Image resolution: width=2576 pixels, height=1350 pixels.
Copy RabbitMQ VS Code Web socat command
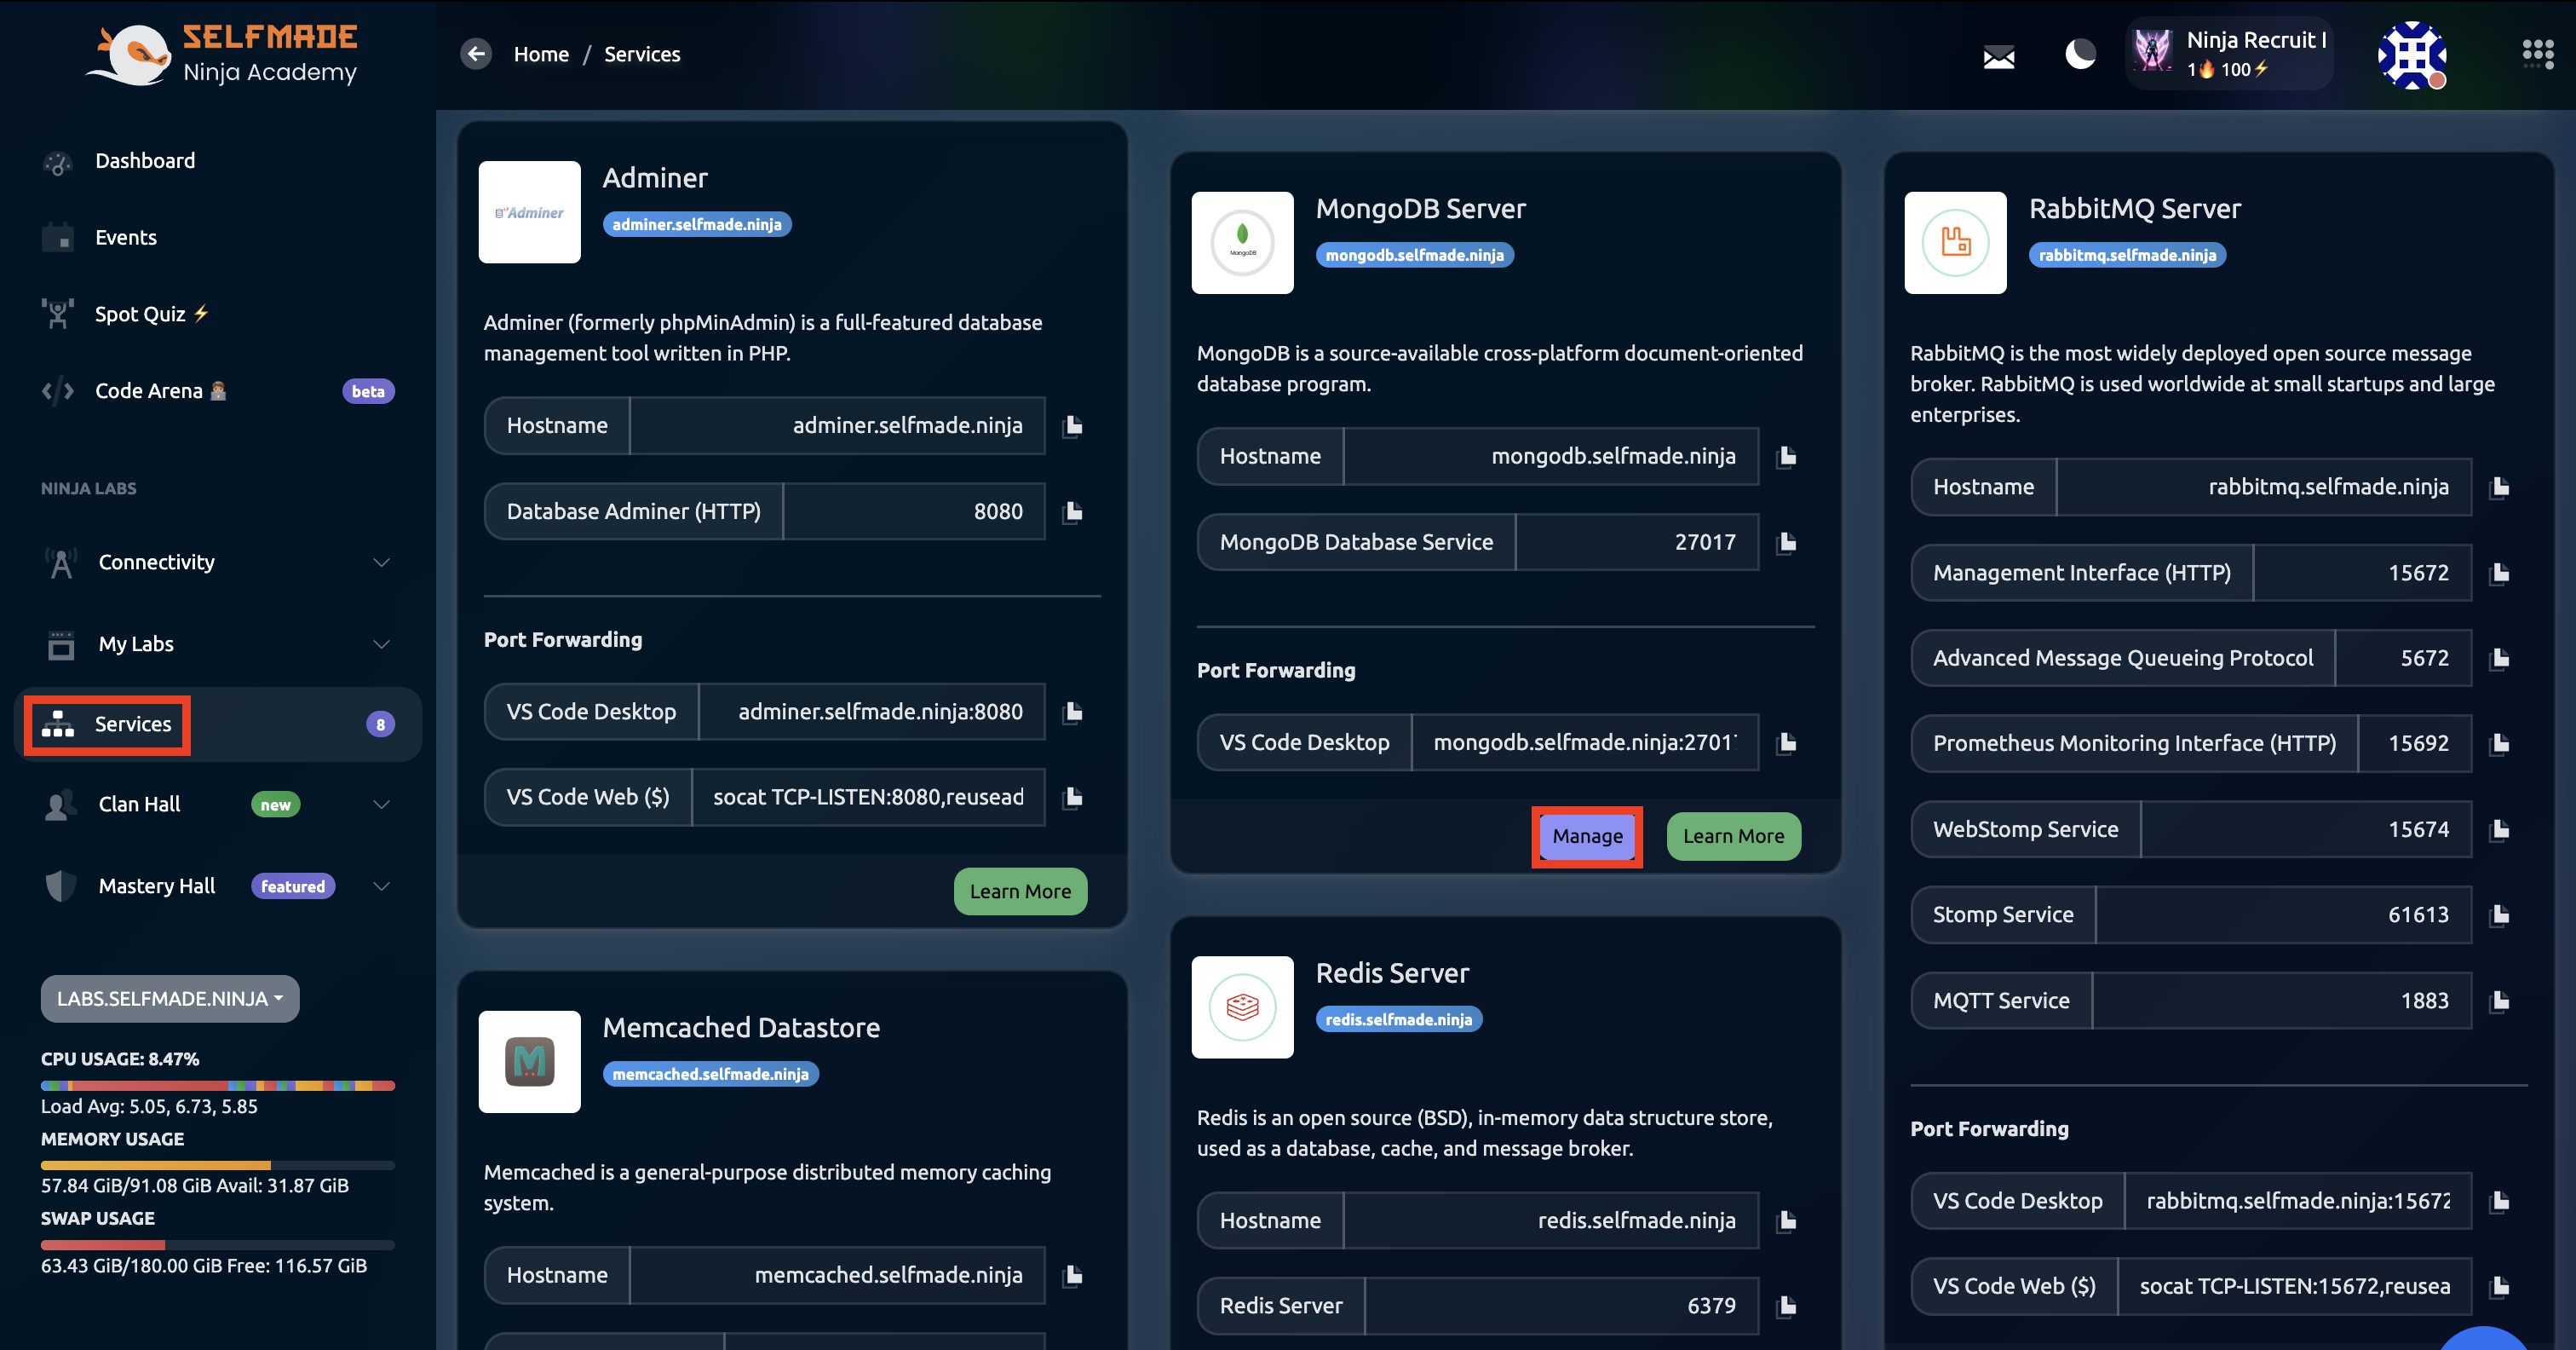coord(2500,1286)
